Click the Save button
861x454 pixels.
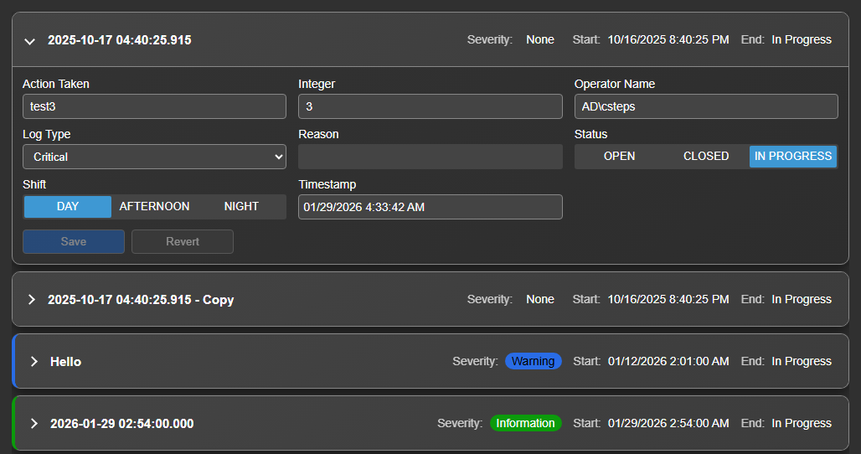74,241
